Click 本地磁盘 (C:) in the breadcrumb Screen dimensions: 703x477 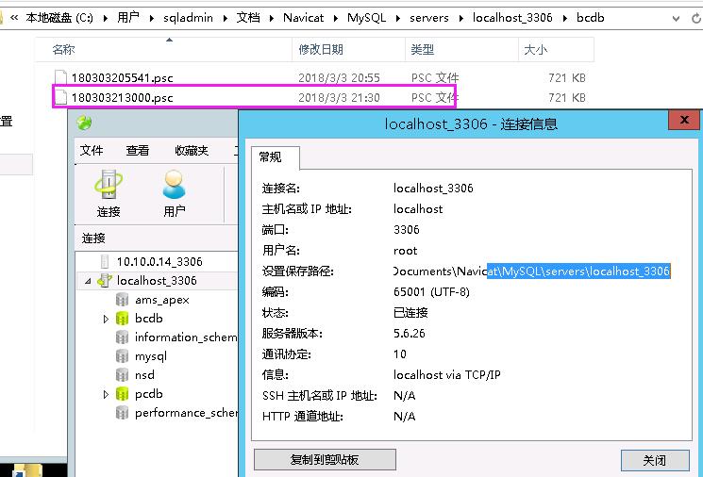[x=59, y=18]
